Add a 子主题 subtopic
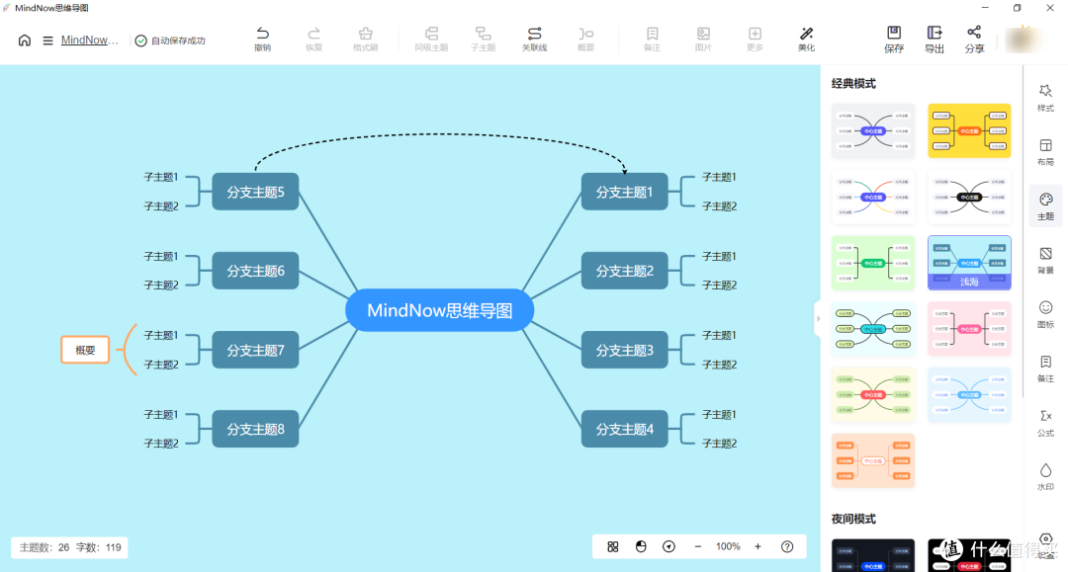Image resolution: width=1068 pixels, height=572 pixels. coord(483,40)
